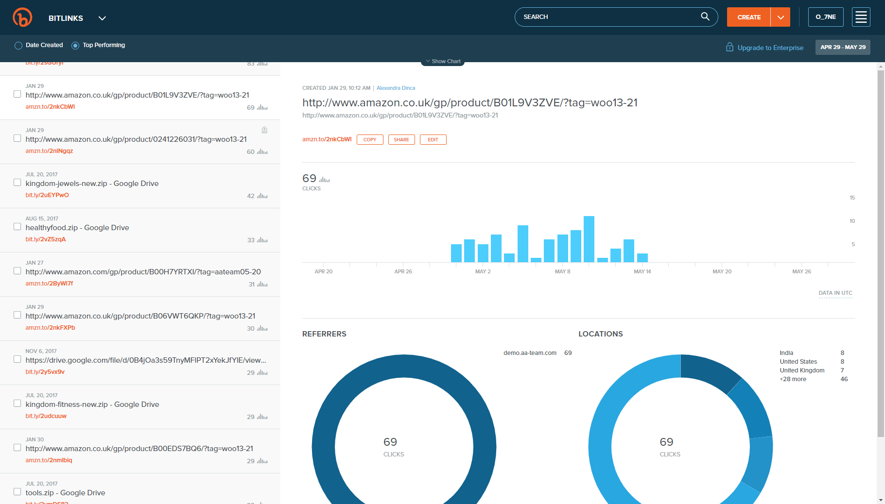885x504 pixels.
Task: Click the United Kingdom location entry
Action: click(802, 370)
